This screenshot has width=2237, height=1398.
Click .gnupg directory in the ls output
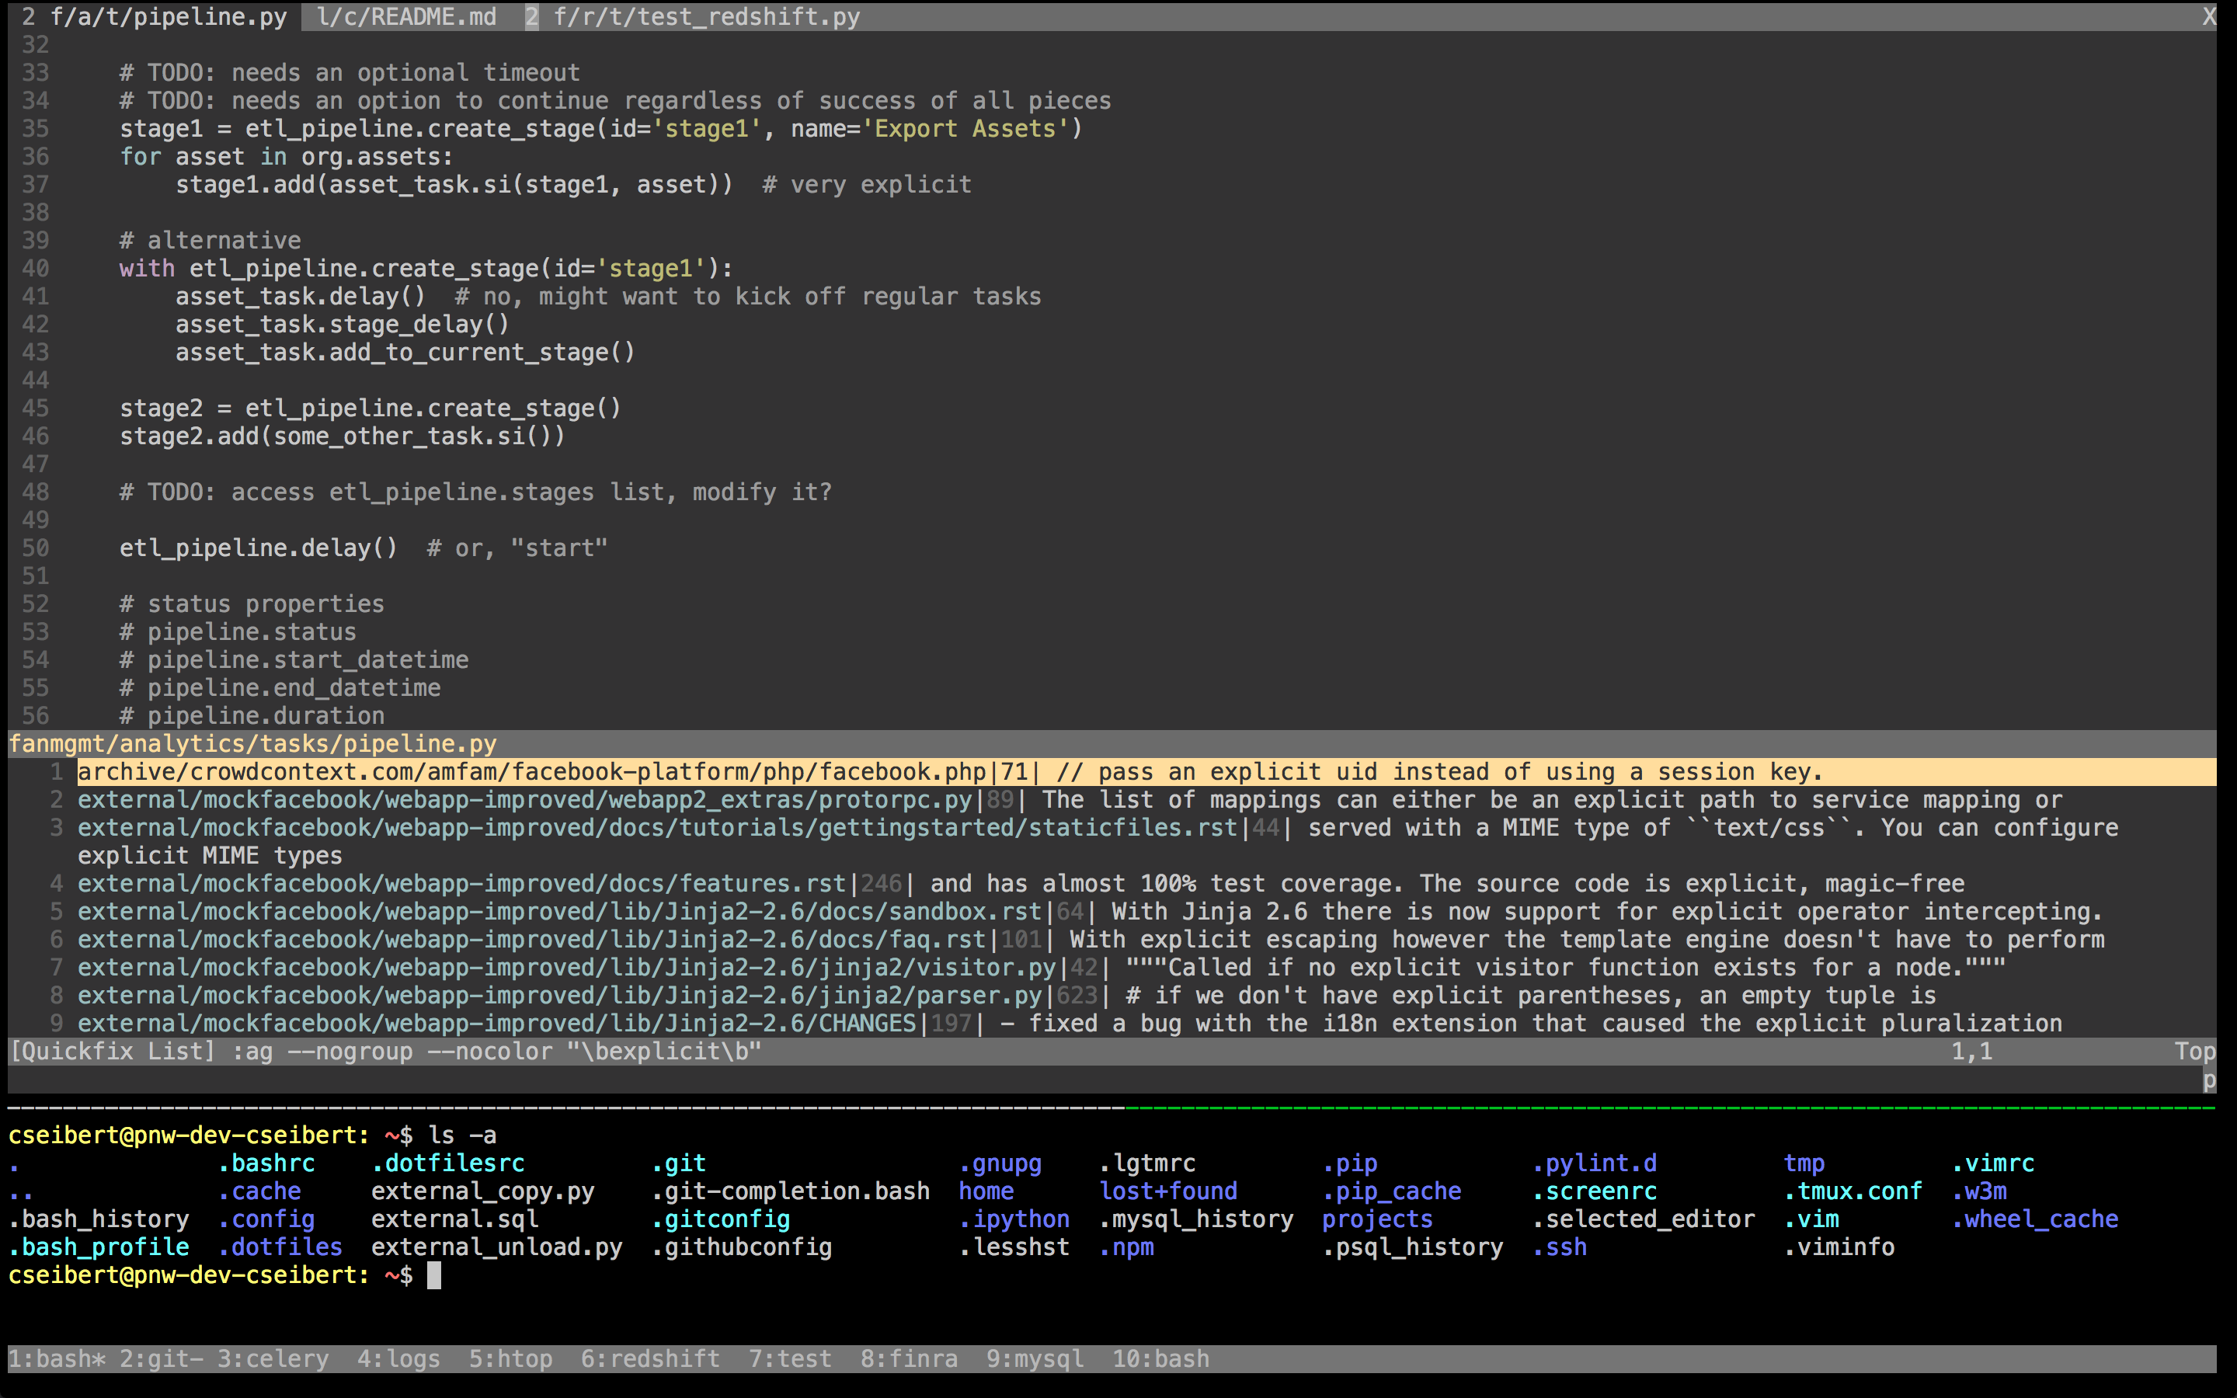pos(1000,1163)
